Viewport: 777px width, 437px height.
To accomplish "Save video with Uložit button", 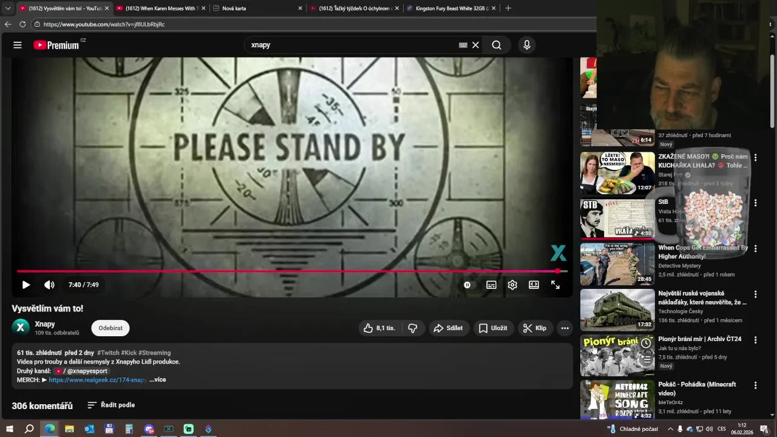I will (x=494, y=328).
